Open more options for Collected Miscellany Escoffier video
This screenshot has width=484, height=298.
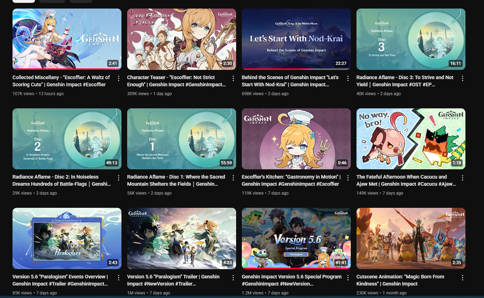click(x=119, y=78)
